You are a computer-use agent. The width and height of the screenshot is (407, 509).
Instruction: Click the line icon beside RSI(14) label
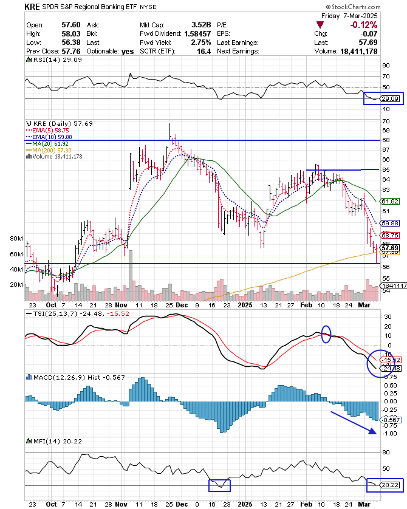coord(29,60)
